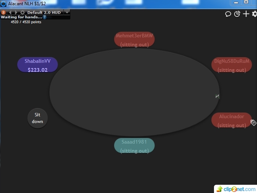Image resolution: width=257 pixels, height=193 pixels.
Task: Take the empty Sit down seat
Action: coord(37,118)
